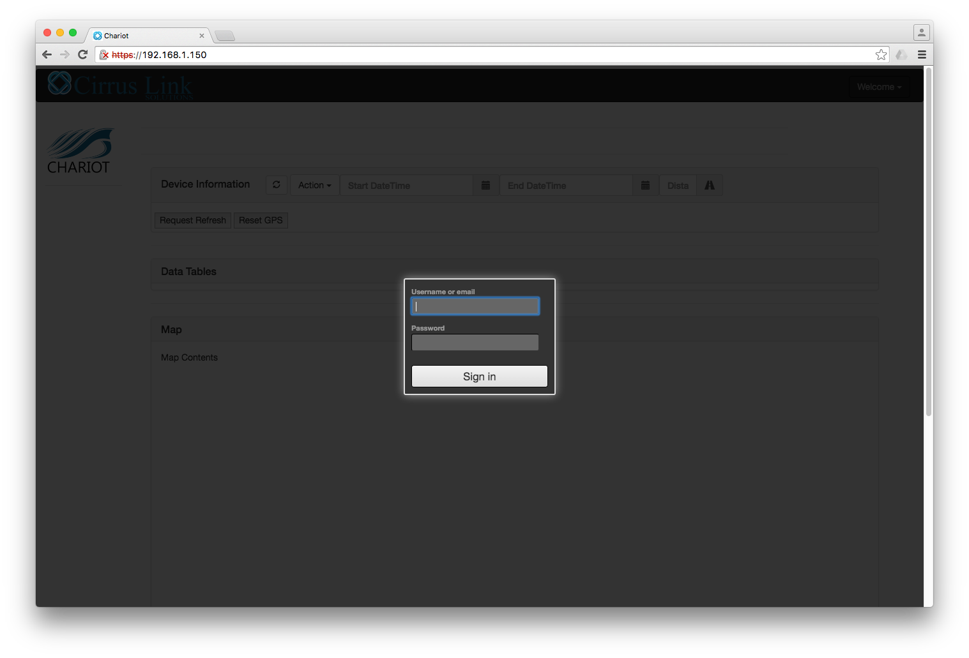
Task: Click the Device Information refresh icon
Action: tap(277, 185)
